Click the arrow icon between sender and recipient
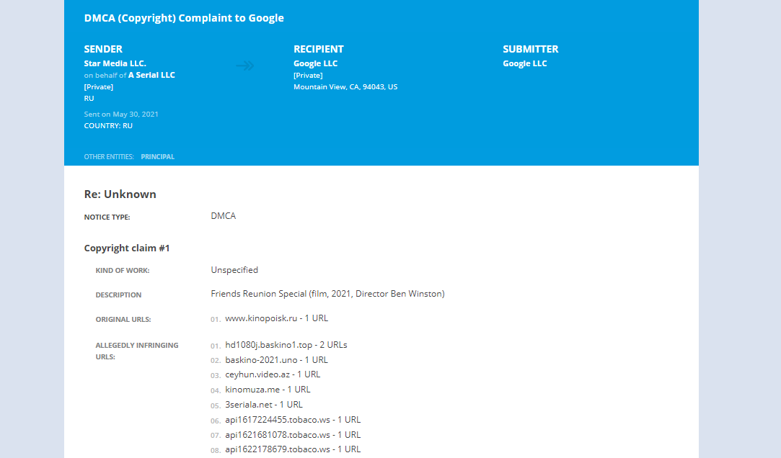This screenshot has width=781, height=458. pos(245,66)
